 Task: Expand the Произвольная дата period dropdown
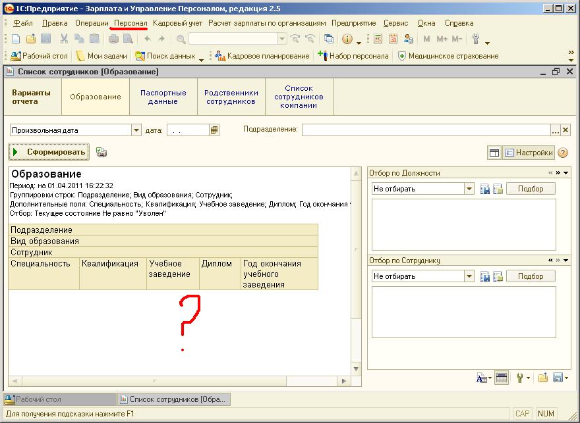click(x=136, y=130)
